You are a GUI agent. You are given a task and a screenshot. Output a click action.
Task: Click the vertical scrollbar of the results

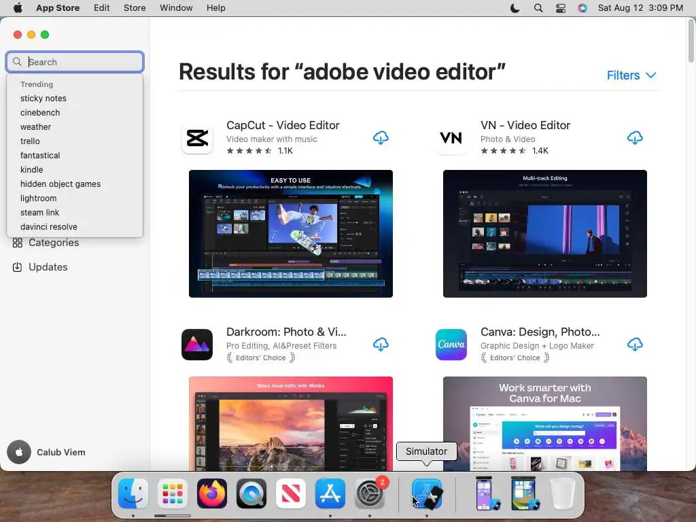(x=691, y=40)
